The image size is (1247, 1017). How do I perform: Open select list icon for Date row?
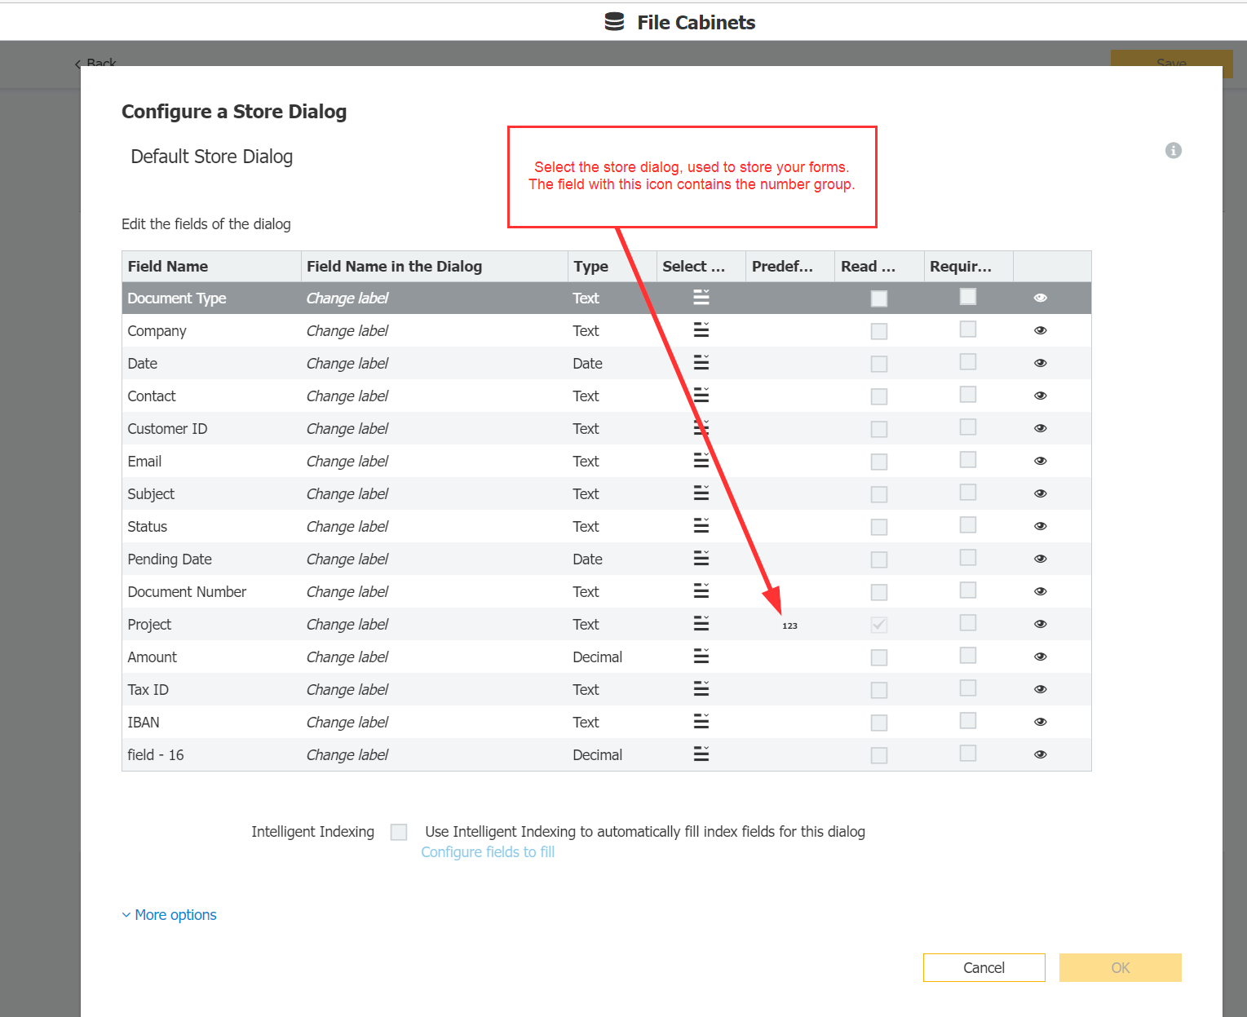point(701,363)
